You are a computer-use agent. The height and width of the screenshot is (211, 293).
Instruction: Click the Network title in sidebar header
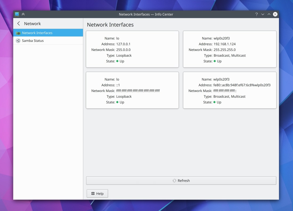coord(32,24)
